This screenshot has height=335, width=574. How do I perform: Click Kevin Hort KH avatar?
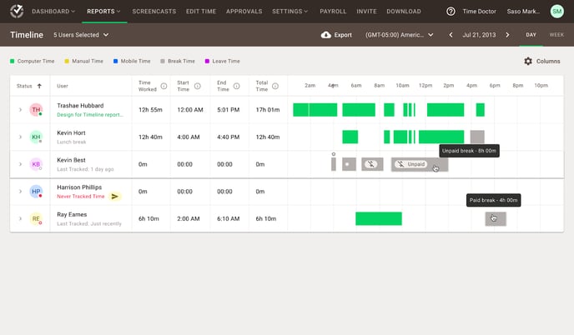click(x=36, y=137)
